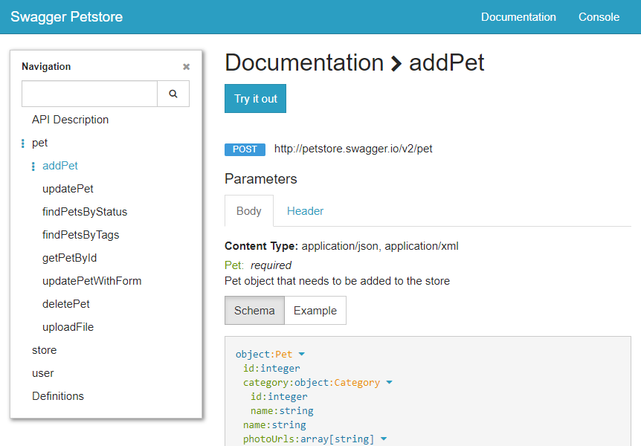Open deletePet in navigation

(66, 304)
